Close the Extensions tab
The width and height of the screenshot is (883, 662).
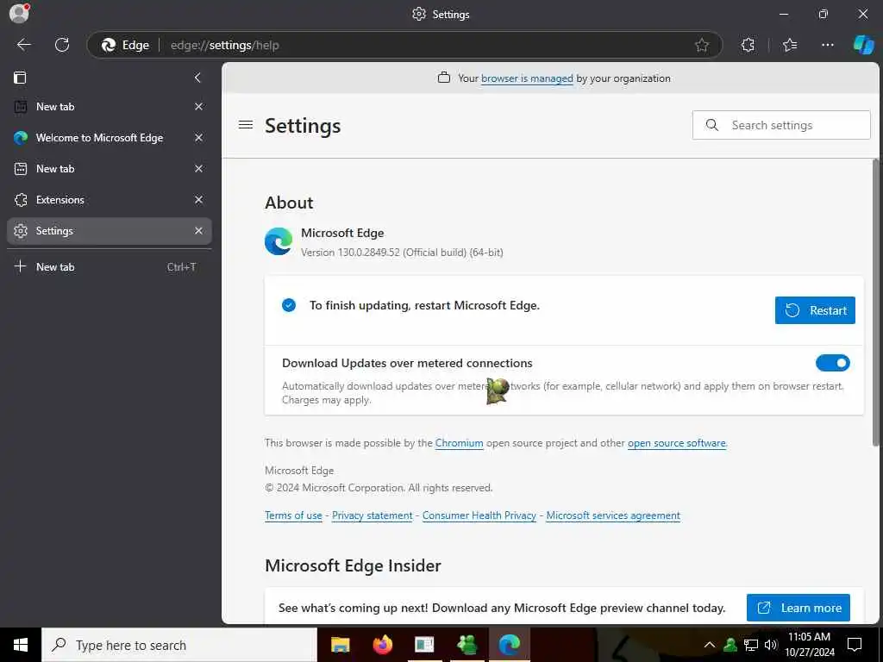199,200
